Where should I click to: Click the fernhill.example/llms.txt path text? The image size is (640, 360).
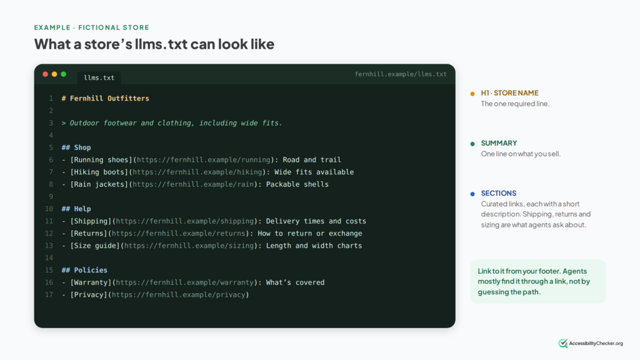tap(401, 74)
